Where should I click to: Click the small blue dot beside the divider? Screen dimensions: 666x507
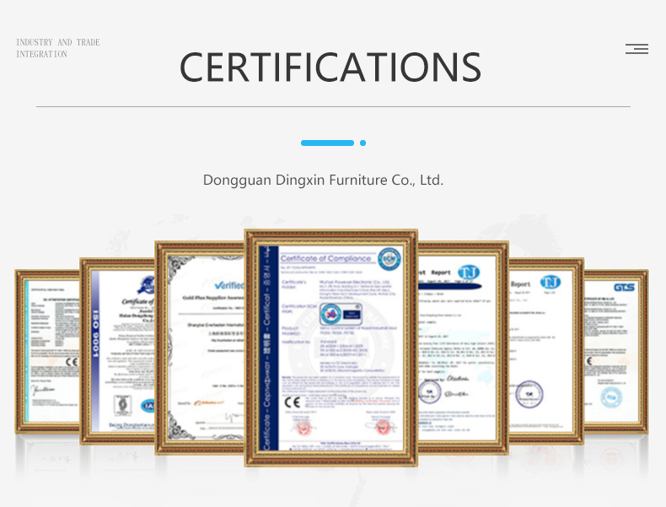coord(363,143)
